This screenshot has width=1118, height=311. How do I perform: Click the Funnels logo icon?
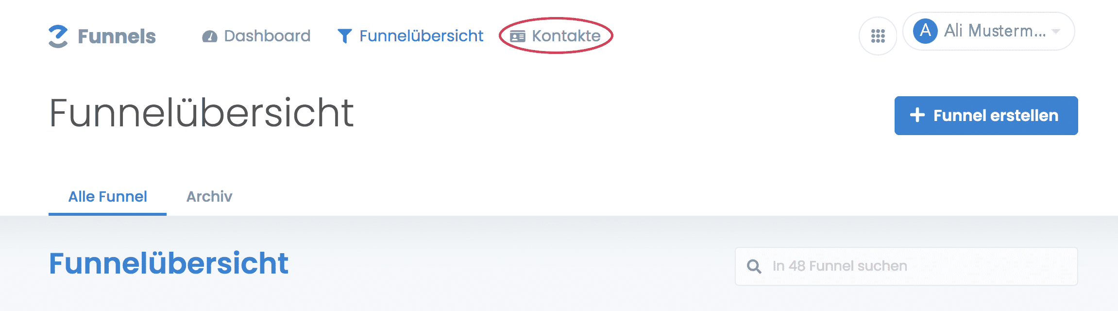click(x=58, y=36)
